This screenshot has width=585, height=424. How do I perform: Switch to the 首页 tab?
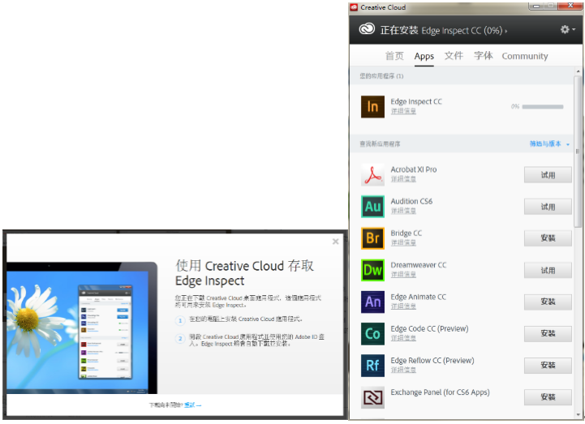click(x=394, y=56)
